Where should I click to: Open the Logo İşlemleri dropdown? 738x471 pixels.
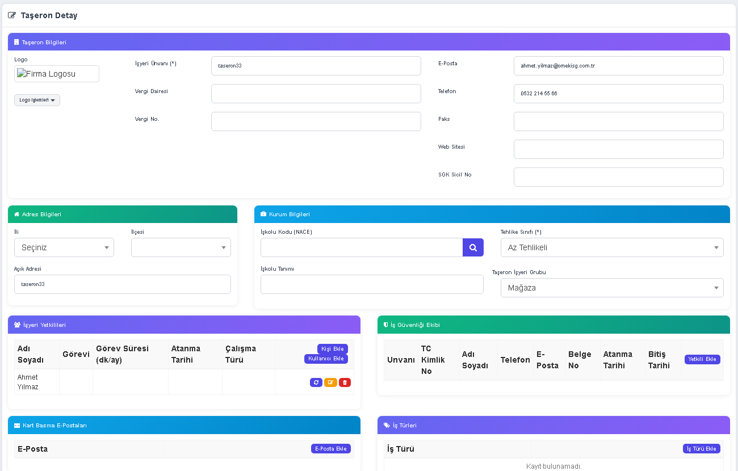tap(37, 100)
